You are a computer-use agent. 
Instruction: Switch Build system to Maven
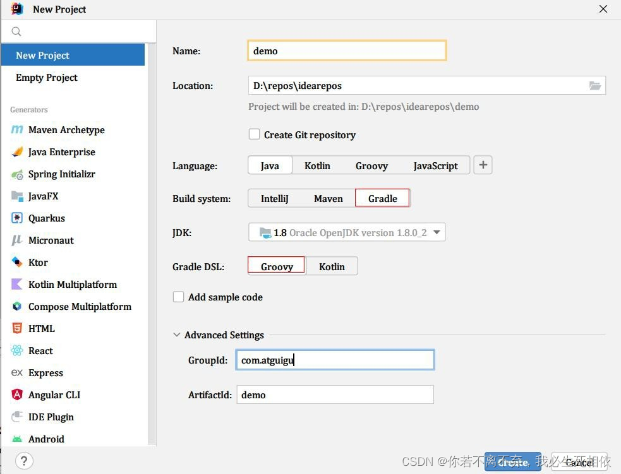pyautogui.click(x=328, y=198)
